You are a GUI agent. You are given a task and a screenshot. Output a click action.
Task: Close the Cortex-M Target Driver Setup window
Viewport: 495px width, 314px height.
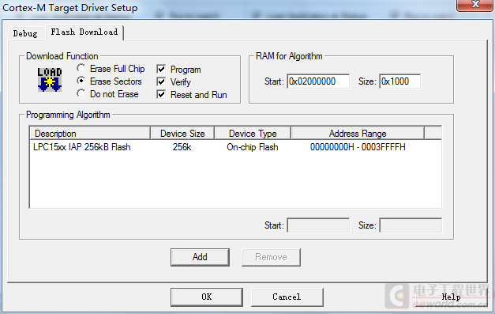[475, 5]
